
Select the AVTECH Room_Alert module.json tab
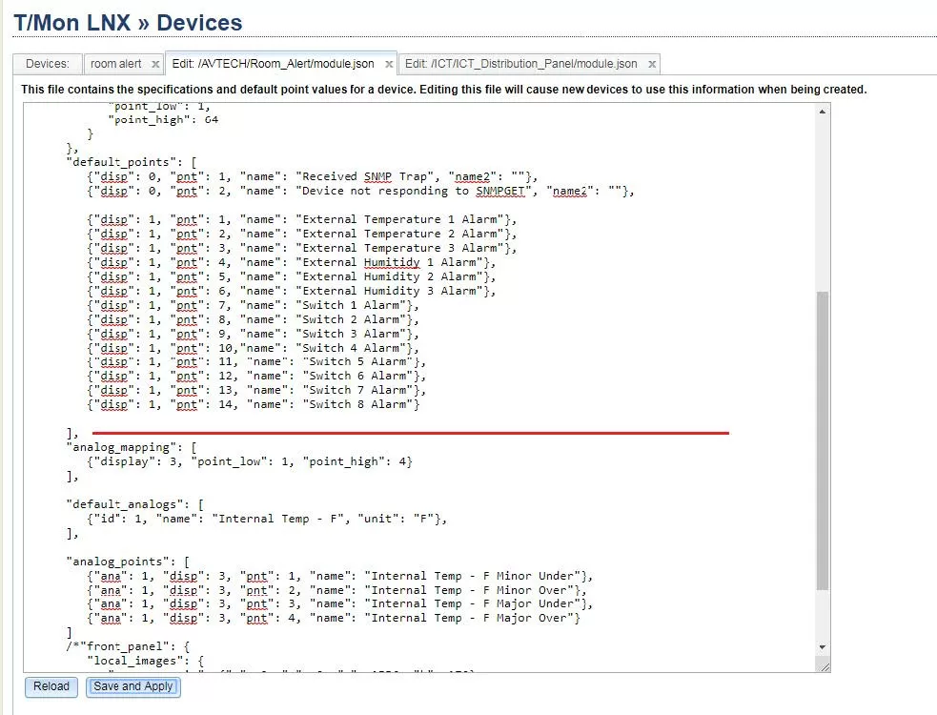(x=273, y=64)
